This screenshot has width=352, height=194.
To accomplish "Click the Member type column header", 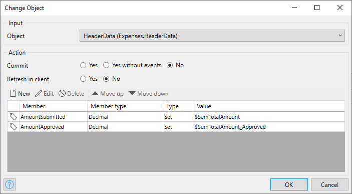I will pos(125,106).
